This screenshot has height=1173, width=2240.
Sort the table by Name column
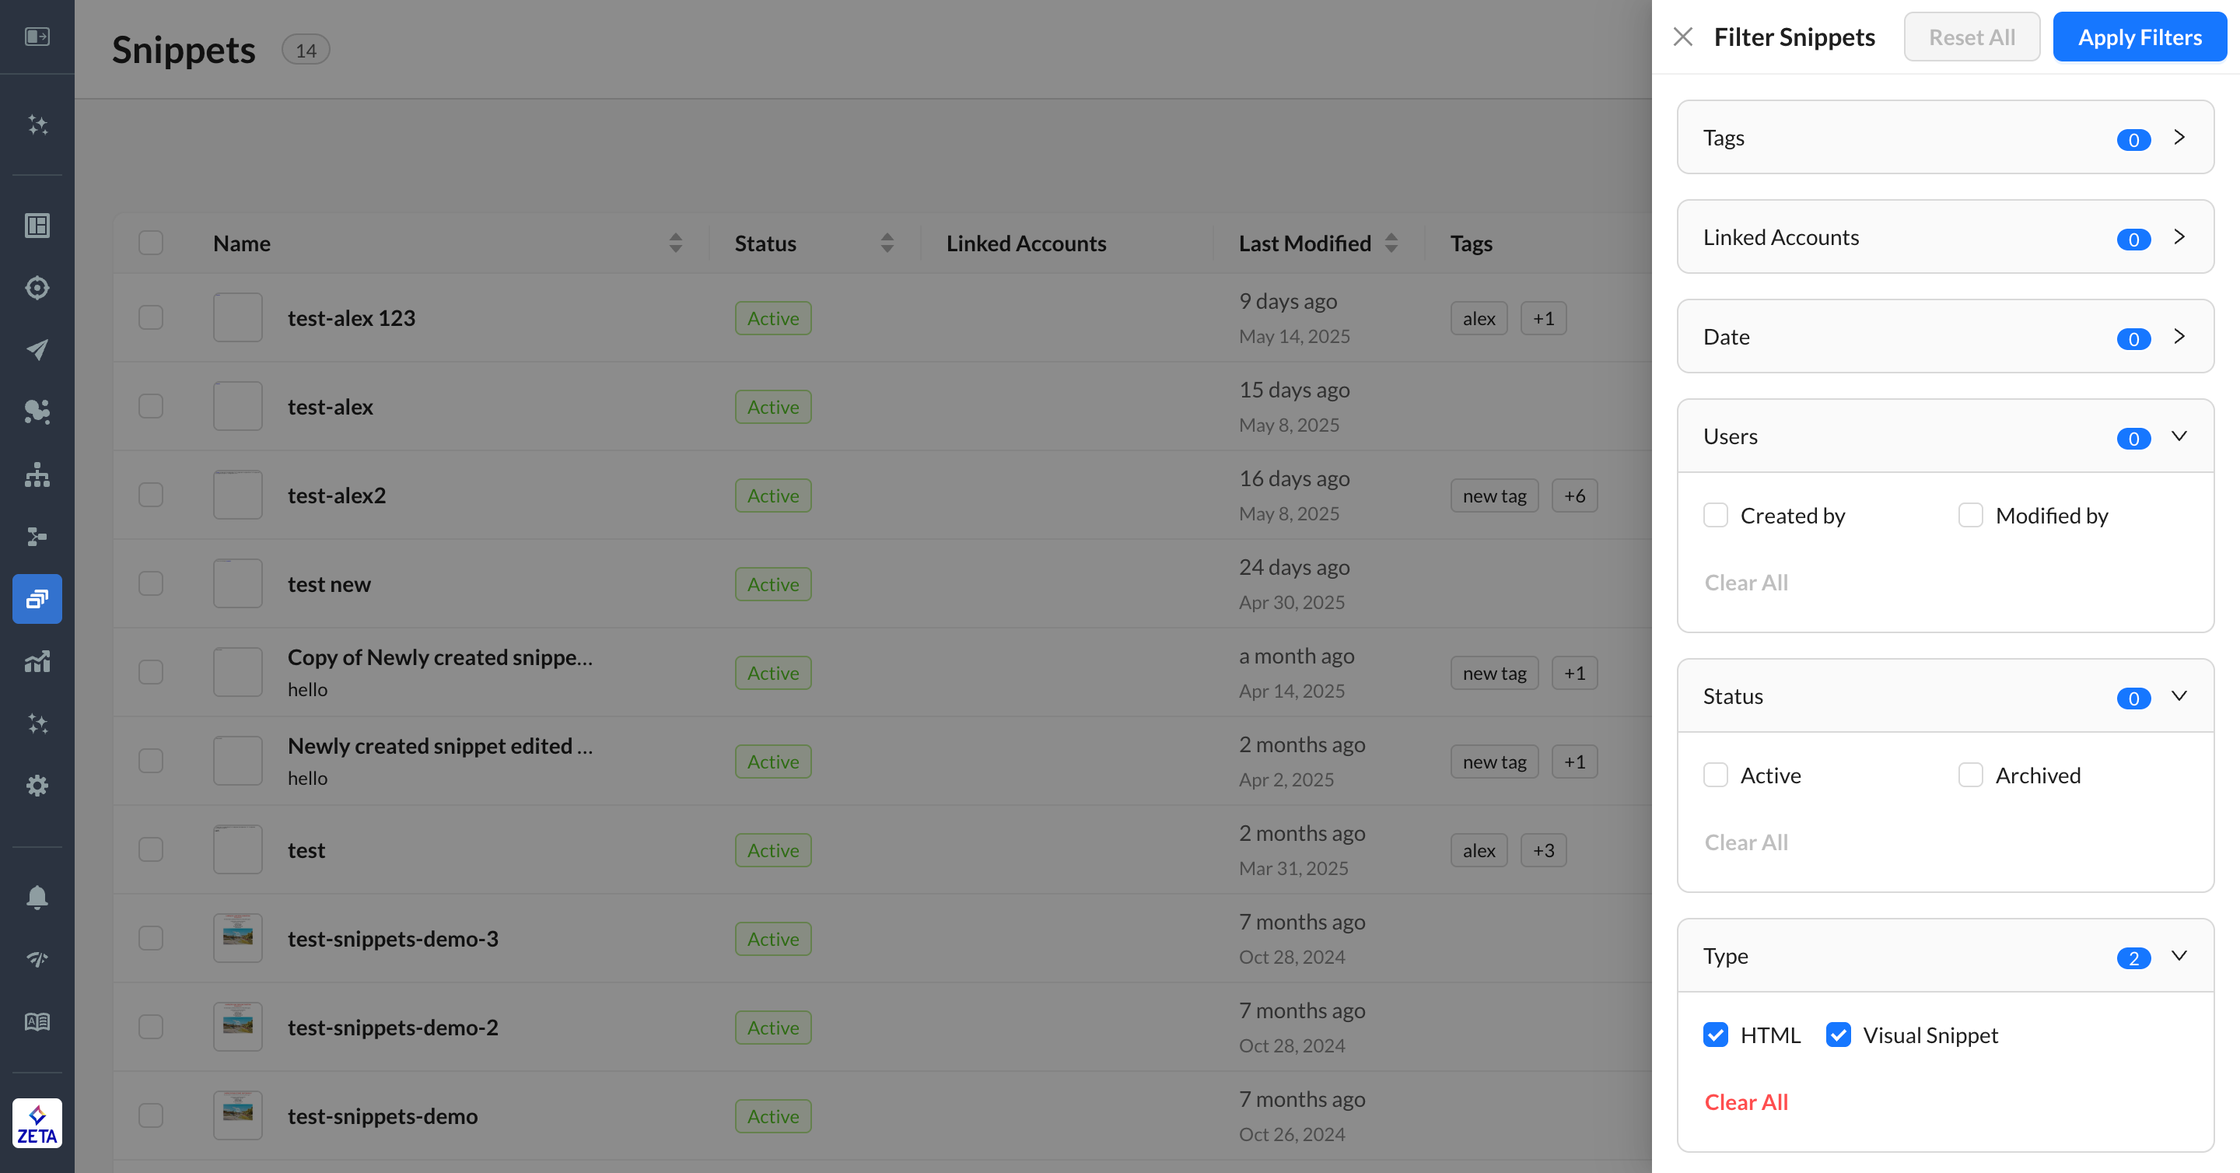(x=675, y=243)
